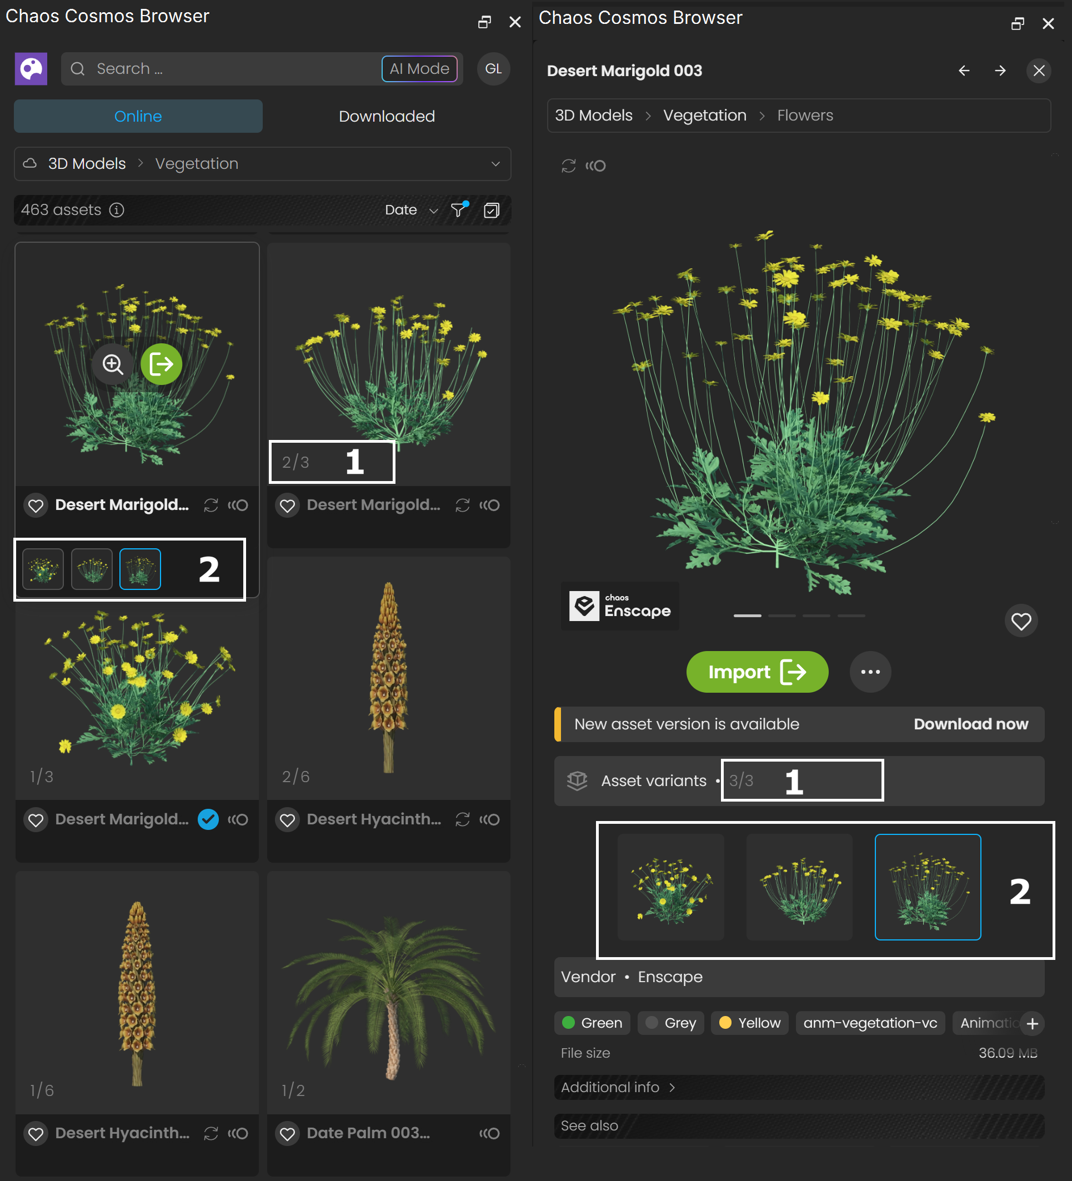The height and width of the screenshot is (1181, 1072).
Task: Add a tag with the plus button
Action: point(1032,1023)
